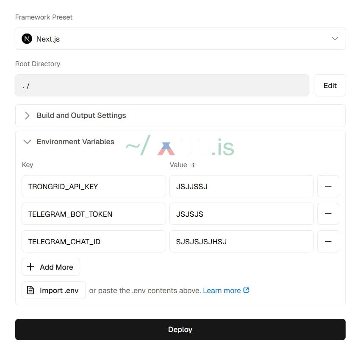Click the JSJSJS value field
The width and height of the screenshot is (360, 352).
(241, 214)
